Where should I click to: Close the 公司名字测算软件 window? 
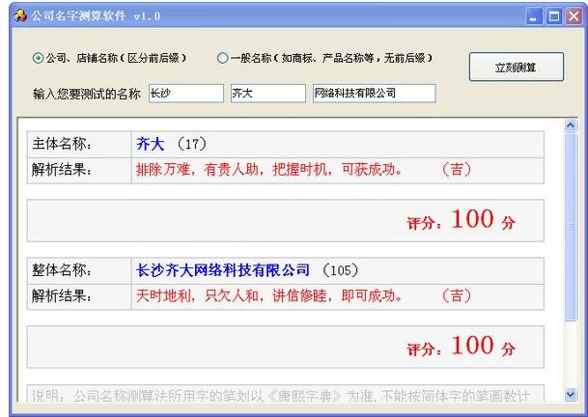click(x=574, y=16)
